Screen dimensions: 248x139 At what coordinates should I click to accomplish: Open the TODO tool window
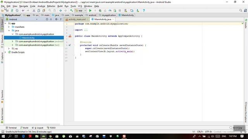coord(51,128)
